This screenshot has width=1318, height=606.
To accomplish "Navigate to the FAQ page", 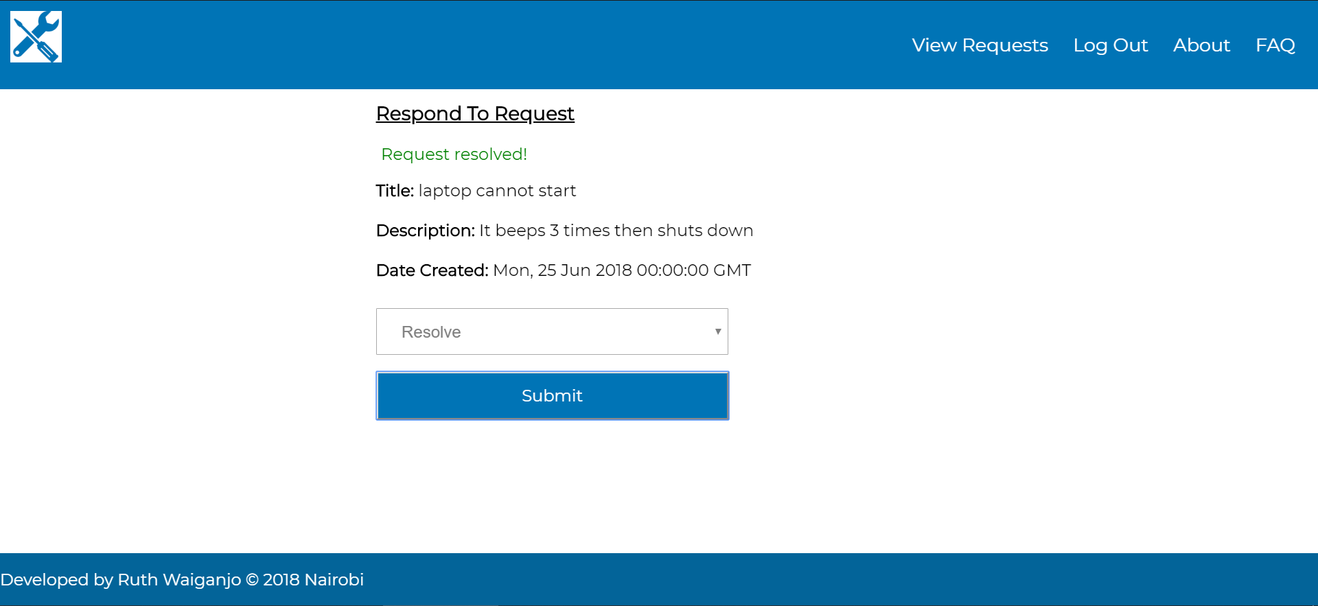I will pos(1275,45).
